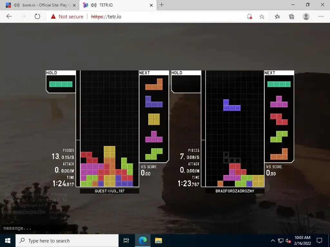Select the TETR.IO browser tab

click(118, 5)
